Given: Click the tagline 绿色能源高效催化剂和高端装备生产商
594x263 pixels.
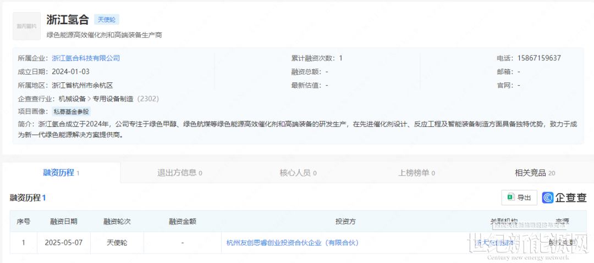Looking at the screenshot, I should (104, 35).
